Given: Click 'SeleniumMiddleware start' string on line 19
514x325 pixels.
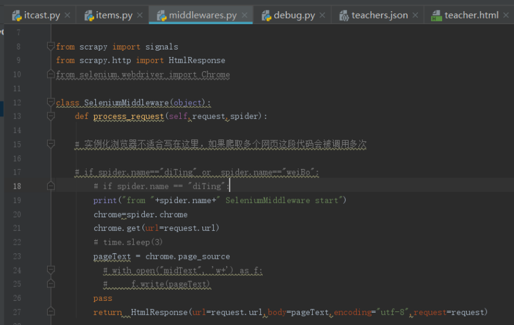Looking at the screenshot, I should [282, 201].
